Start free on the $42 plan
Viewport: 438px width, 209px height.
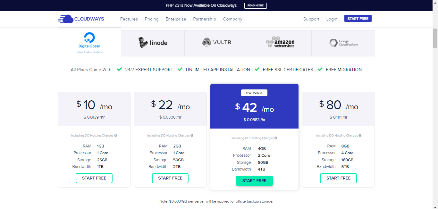(254, 181)
